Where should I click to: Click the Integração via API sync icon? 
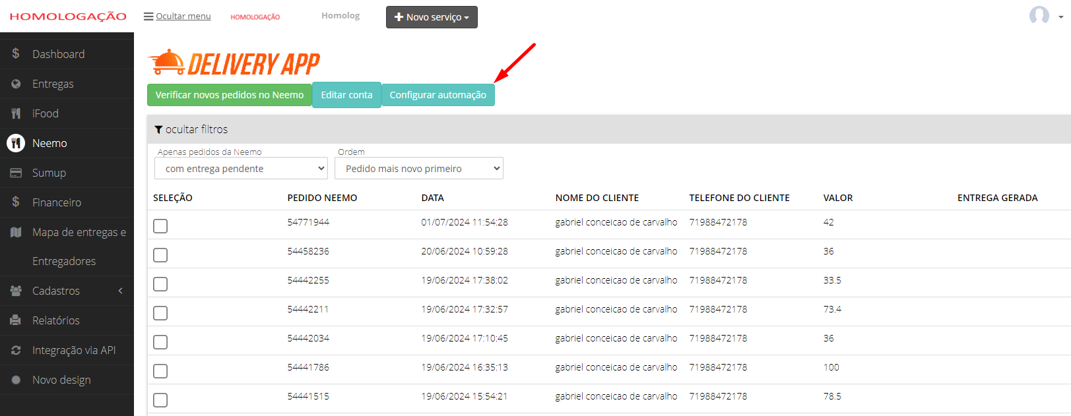pos(16,350)
